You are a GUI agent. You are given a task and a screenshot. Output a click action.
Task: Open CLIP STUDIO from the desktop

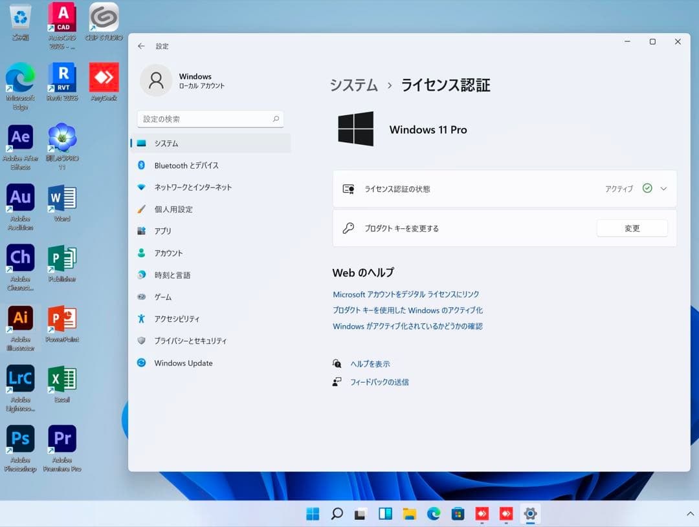103,16
